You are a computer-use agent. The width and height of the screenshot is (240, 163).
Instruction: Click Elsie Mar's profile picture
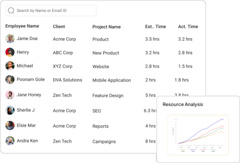10,125
